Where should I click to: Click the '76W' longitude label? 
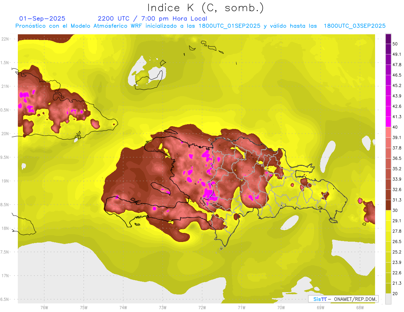(44, 307)
